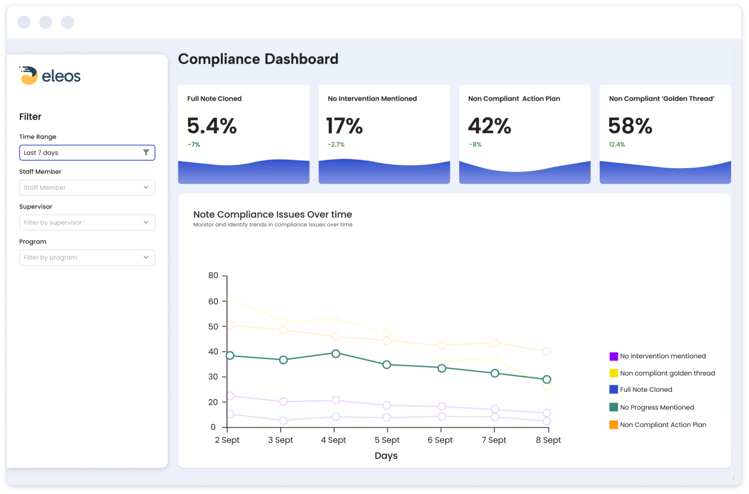Click the Filter panel heading
Screen dimensions: 749x494
pyautogui.click(x=30, y=117)
